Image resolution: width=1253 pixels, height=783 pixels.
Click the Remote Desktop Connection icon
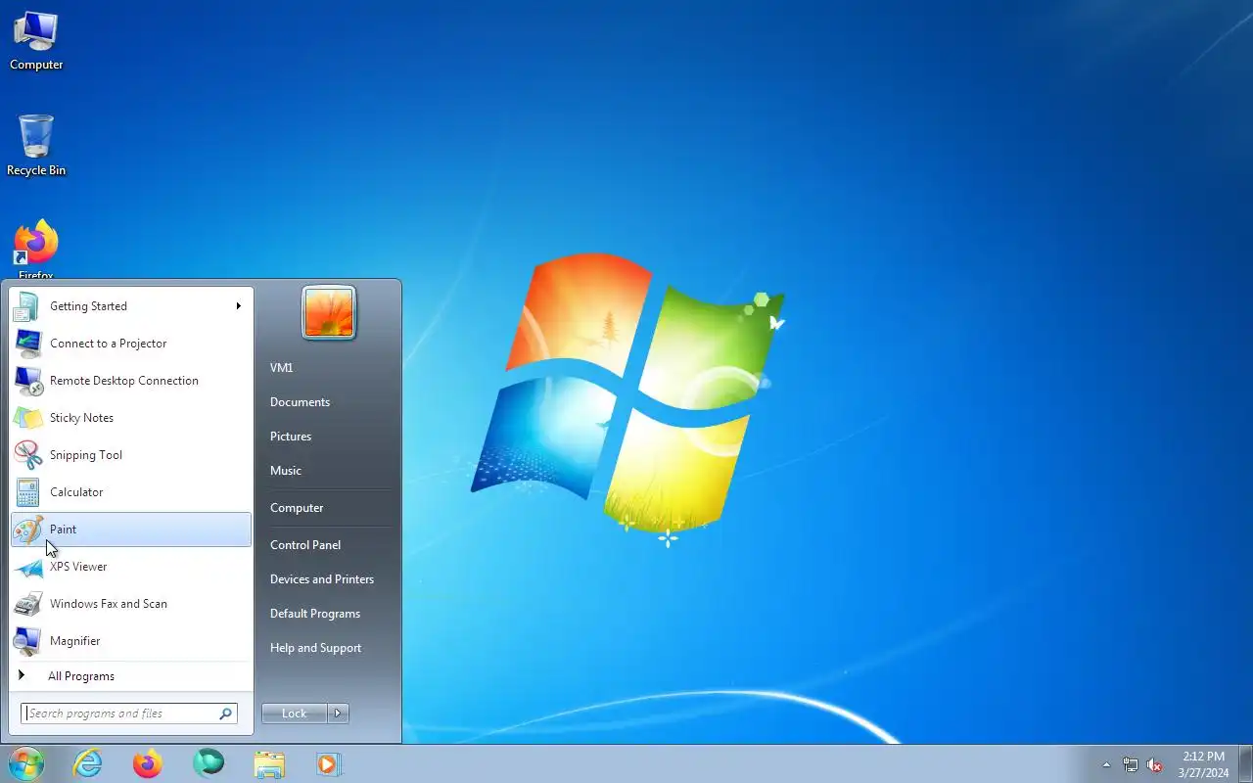(x=27, y=381)
